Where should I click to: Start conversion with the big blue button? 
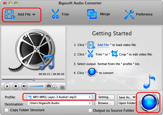click(149, 102)
